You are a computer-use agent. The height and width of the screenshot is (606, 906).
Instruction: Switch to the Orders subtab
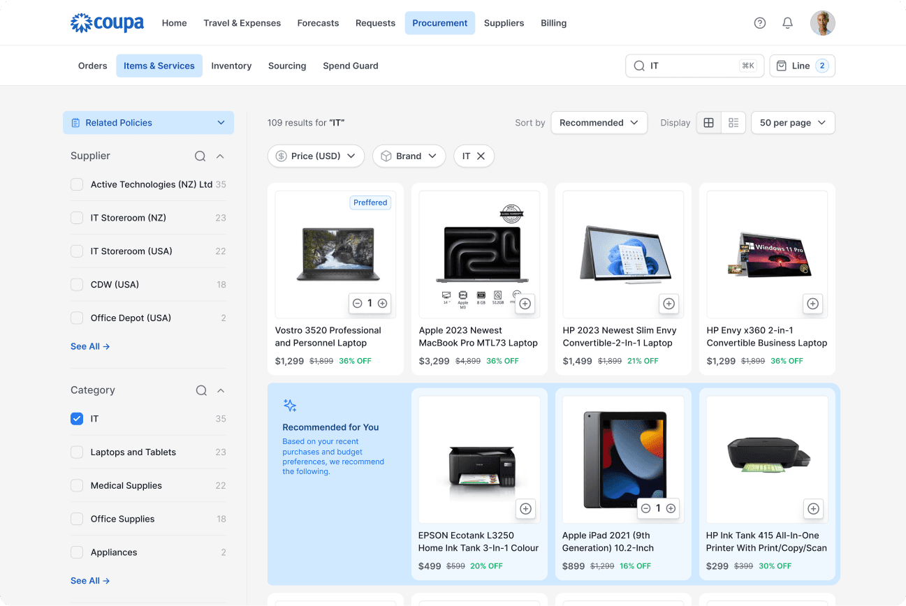(93, 66)
